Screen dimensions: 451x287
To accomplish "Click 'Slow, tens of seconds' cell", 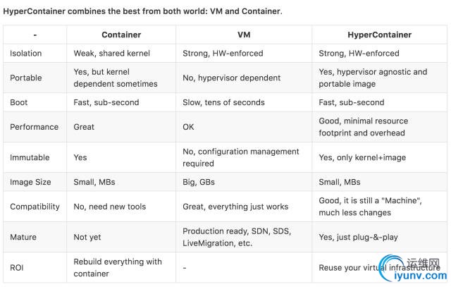I will tap(223, 102).
